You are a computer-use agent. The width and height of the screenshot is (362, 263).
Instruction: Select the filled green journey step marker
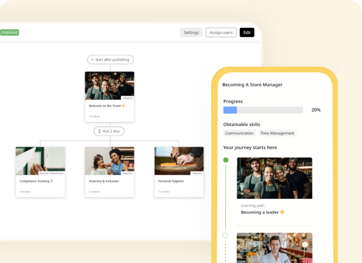(226, 160)
